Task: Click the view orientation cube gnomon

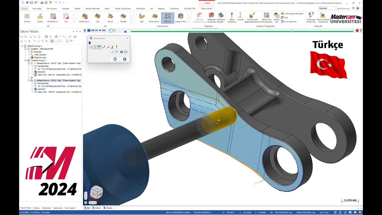Action: tap(96, 192)
